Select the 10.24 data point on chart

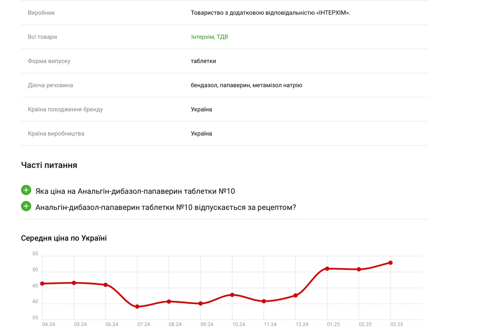[x=232, y=295]
